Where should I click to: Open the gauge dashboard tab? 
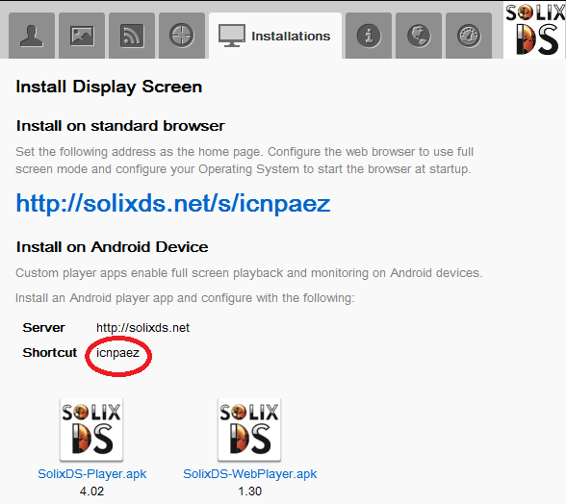[469, 36]
